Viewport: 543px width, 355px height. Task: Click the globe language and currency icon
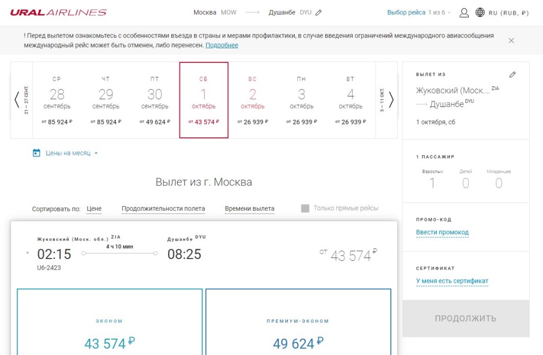480,13
